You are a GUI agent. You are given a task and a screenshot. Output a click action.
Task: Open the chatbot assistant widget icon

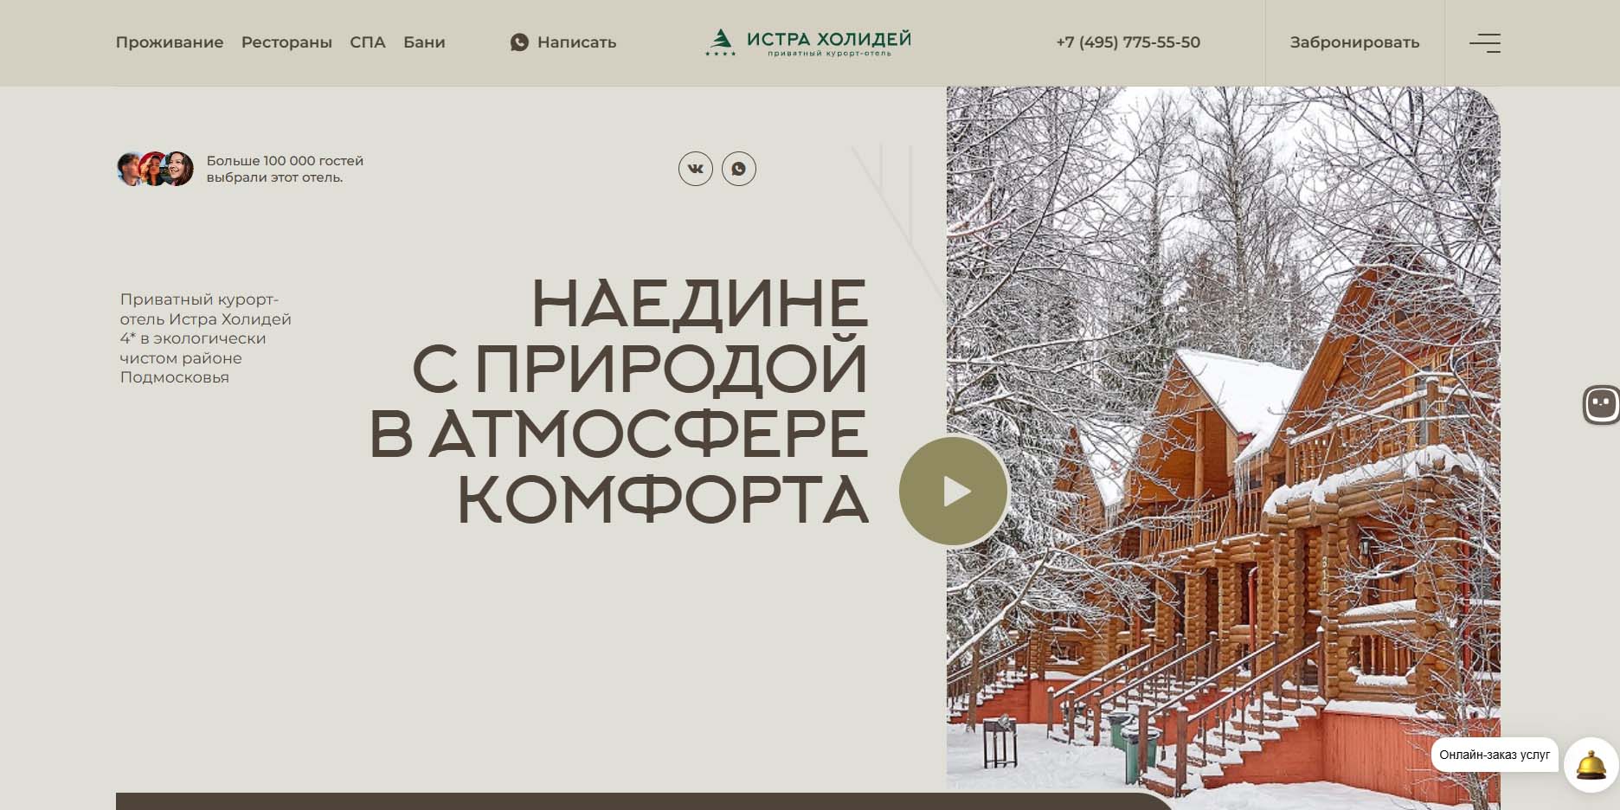[1601, 404]
